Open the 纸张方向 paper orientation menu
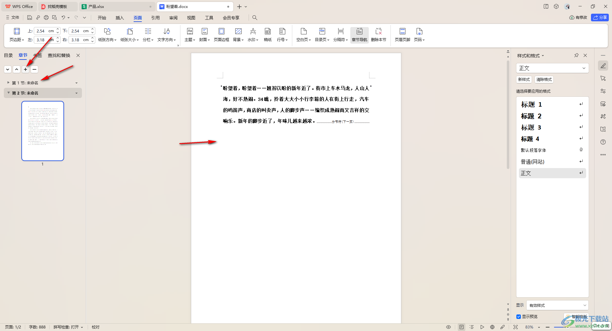612x331 pixels. (x=107, y=35)
